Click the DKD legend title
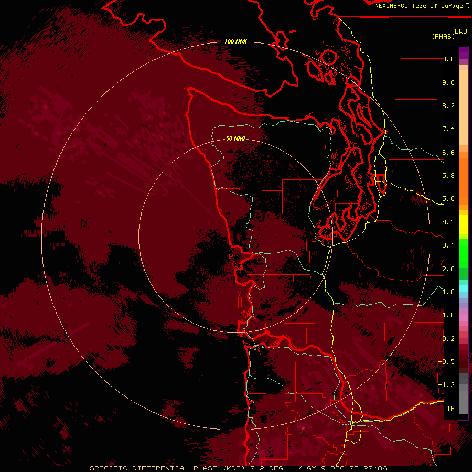The width and height of the screenshot is (472, 472). tap(461, 31)
